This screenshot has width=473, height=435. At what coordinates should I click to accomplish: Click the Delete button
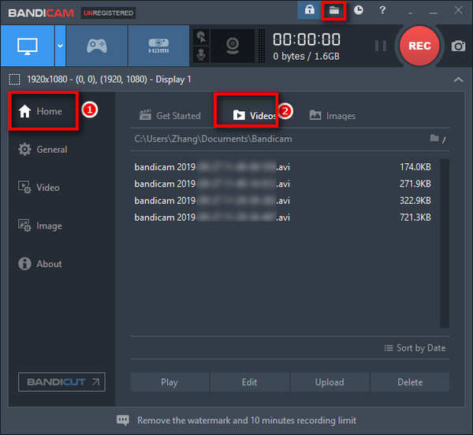(x=410, y=382)
